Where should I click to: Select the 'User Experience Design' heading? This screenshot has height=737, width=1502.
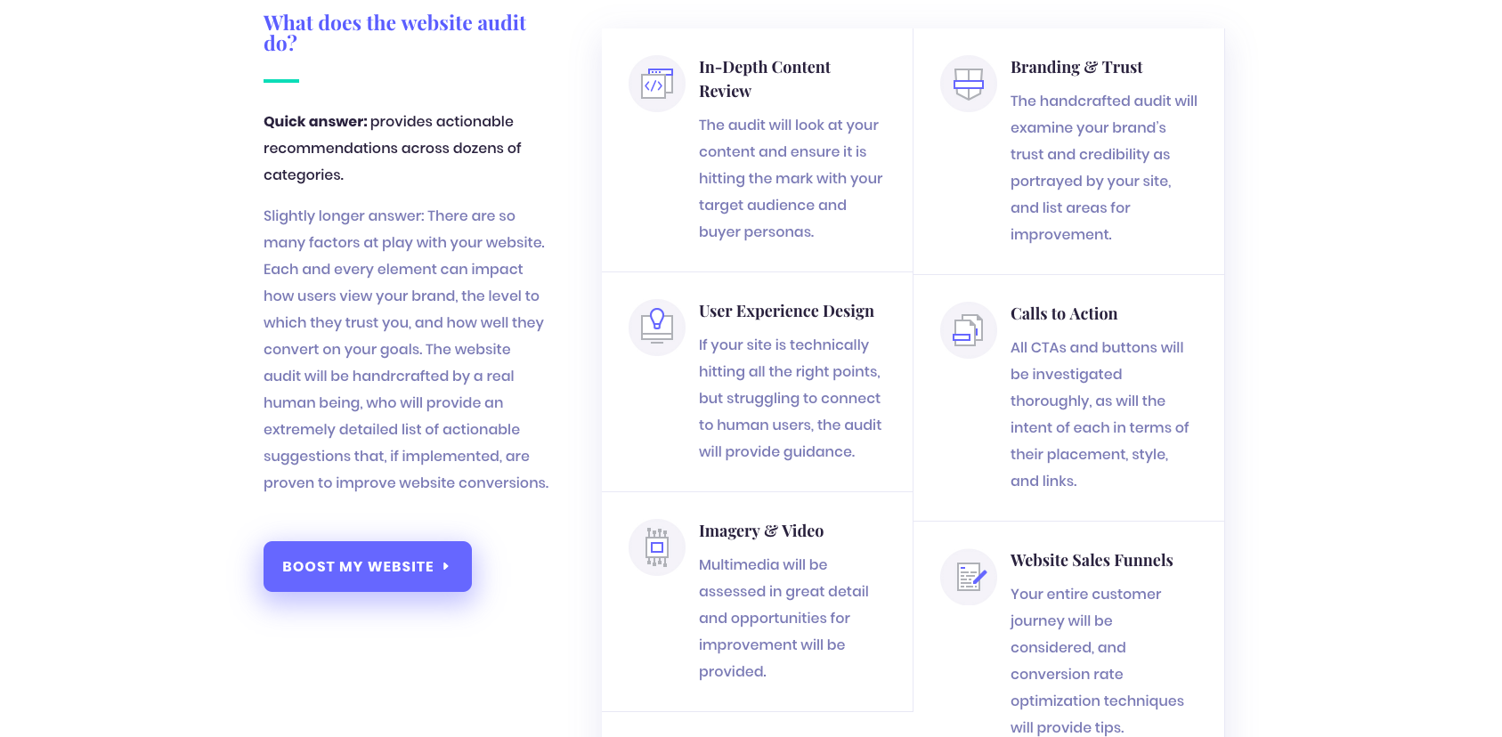786,311
